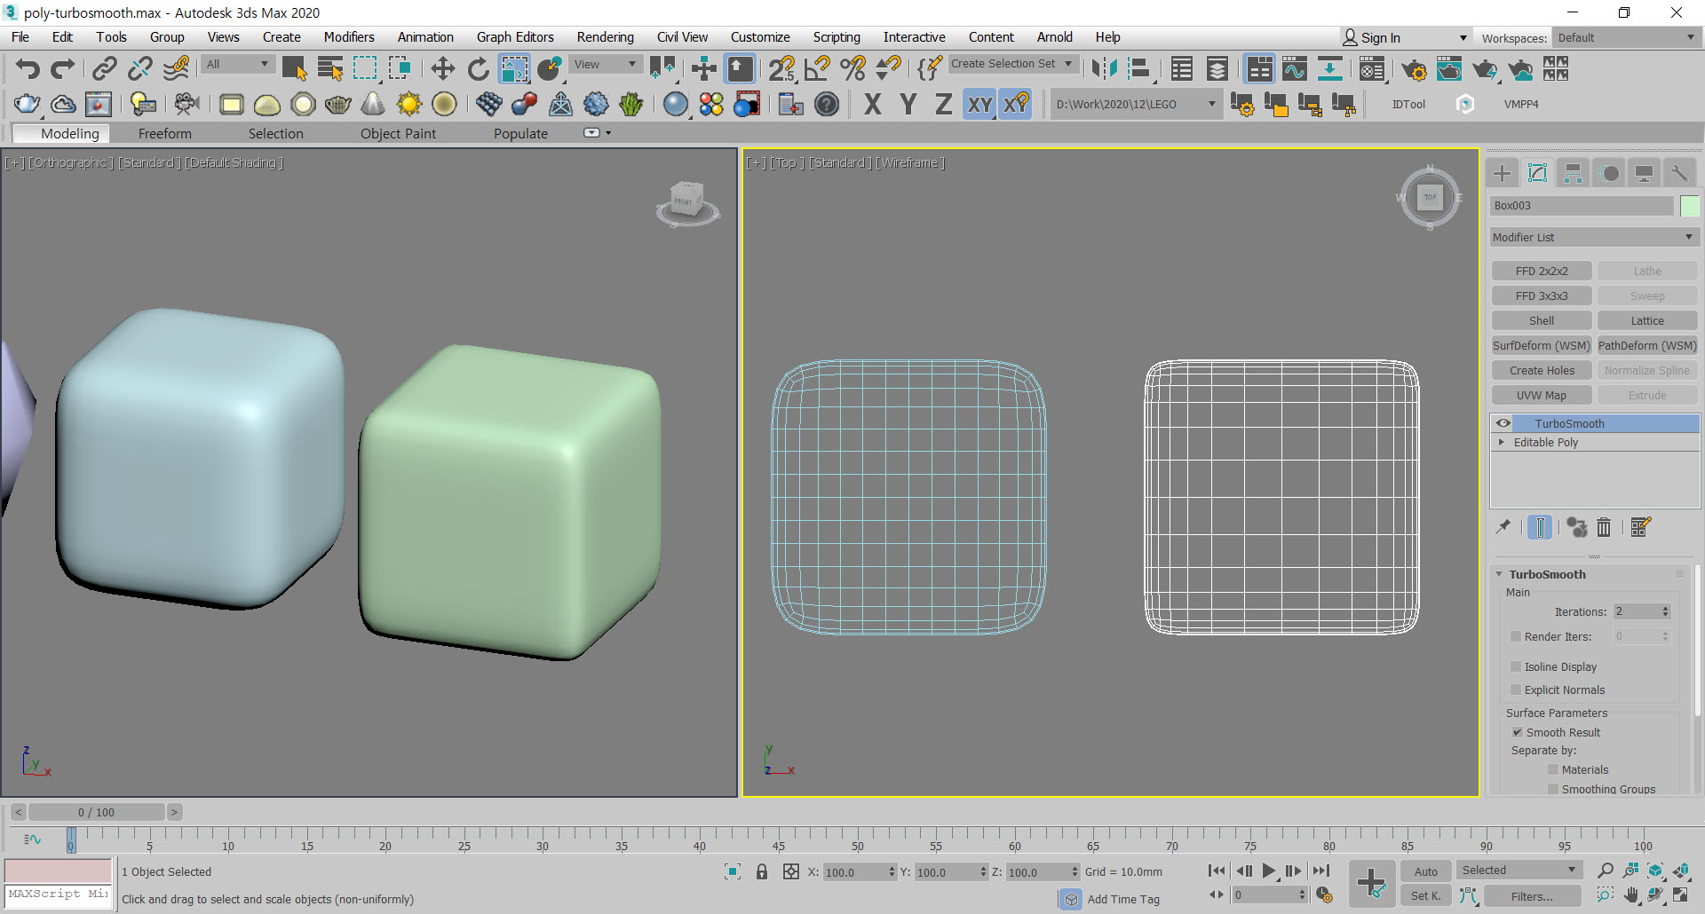
Task: Click the Make Unique icon in stack
Action: click(1576, 527)
